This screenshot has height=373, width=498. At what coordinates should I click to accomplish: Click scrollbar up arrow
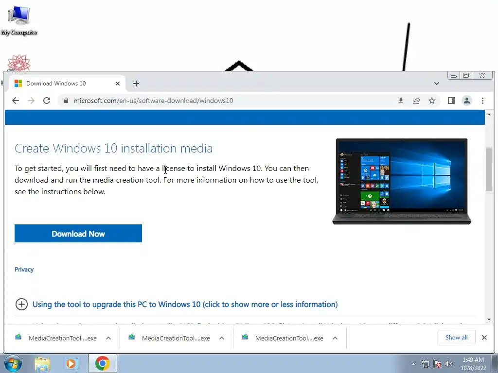point(489,114)
